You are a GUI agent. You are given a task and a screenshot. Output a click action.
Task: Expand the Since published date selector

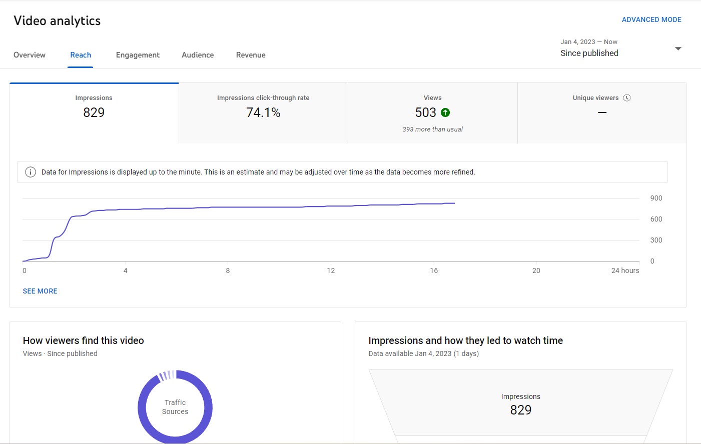pyautogui.click(x=620, y=48)
